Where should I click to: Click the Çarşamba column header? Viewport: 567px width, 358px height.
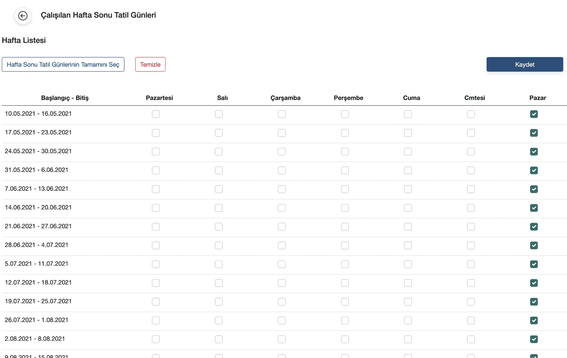coord(286,98)
